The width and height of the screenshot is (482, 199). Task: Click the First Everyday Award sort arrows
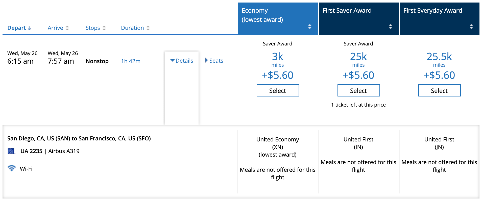click(471, 27)
